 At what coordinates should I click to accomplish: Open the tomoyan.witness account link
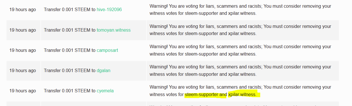coord(114,30)
